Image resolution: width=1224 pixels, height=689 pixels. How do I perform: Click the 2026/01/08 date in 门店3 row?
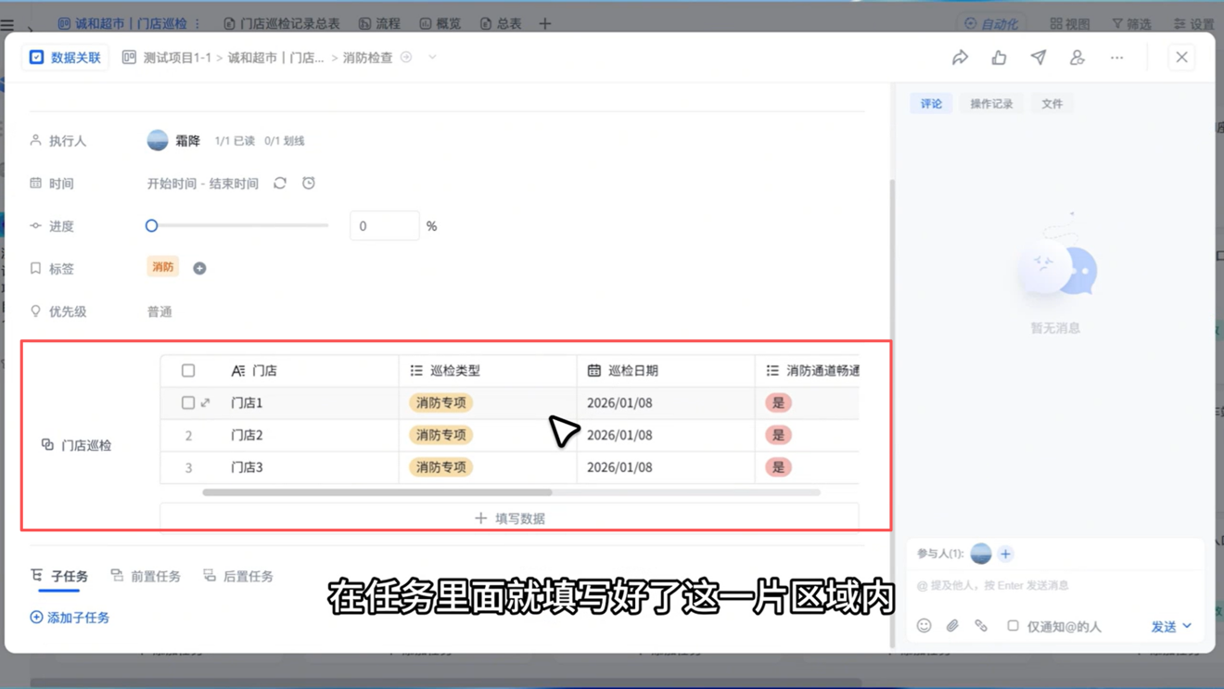(619, 467)
